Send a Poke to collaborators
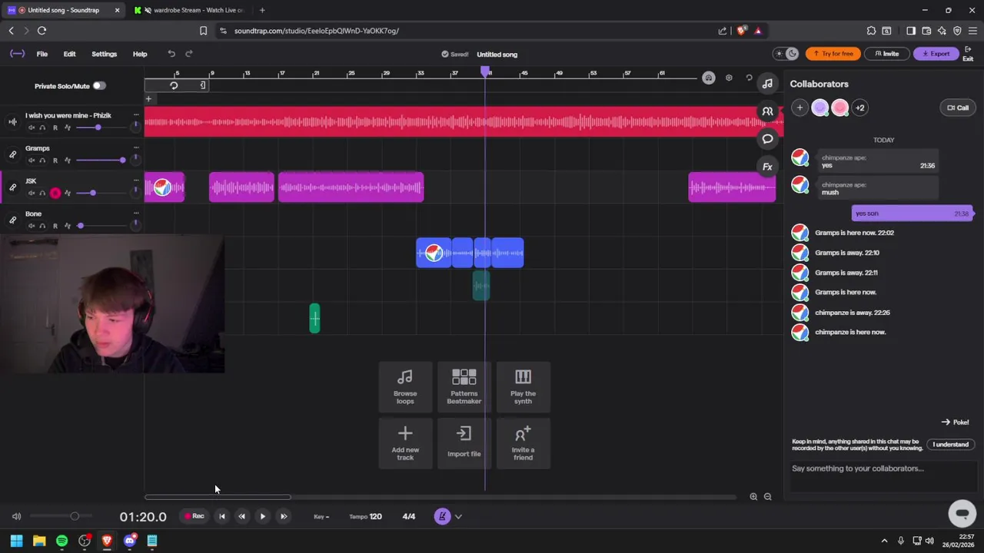 [955, 422]
